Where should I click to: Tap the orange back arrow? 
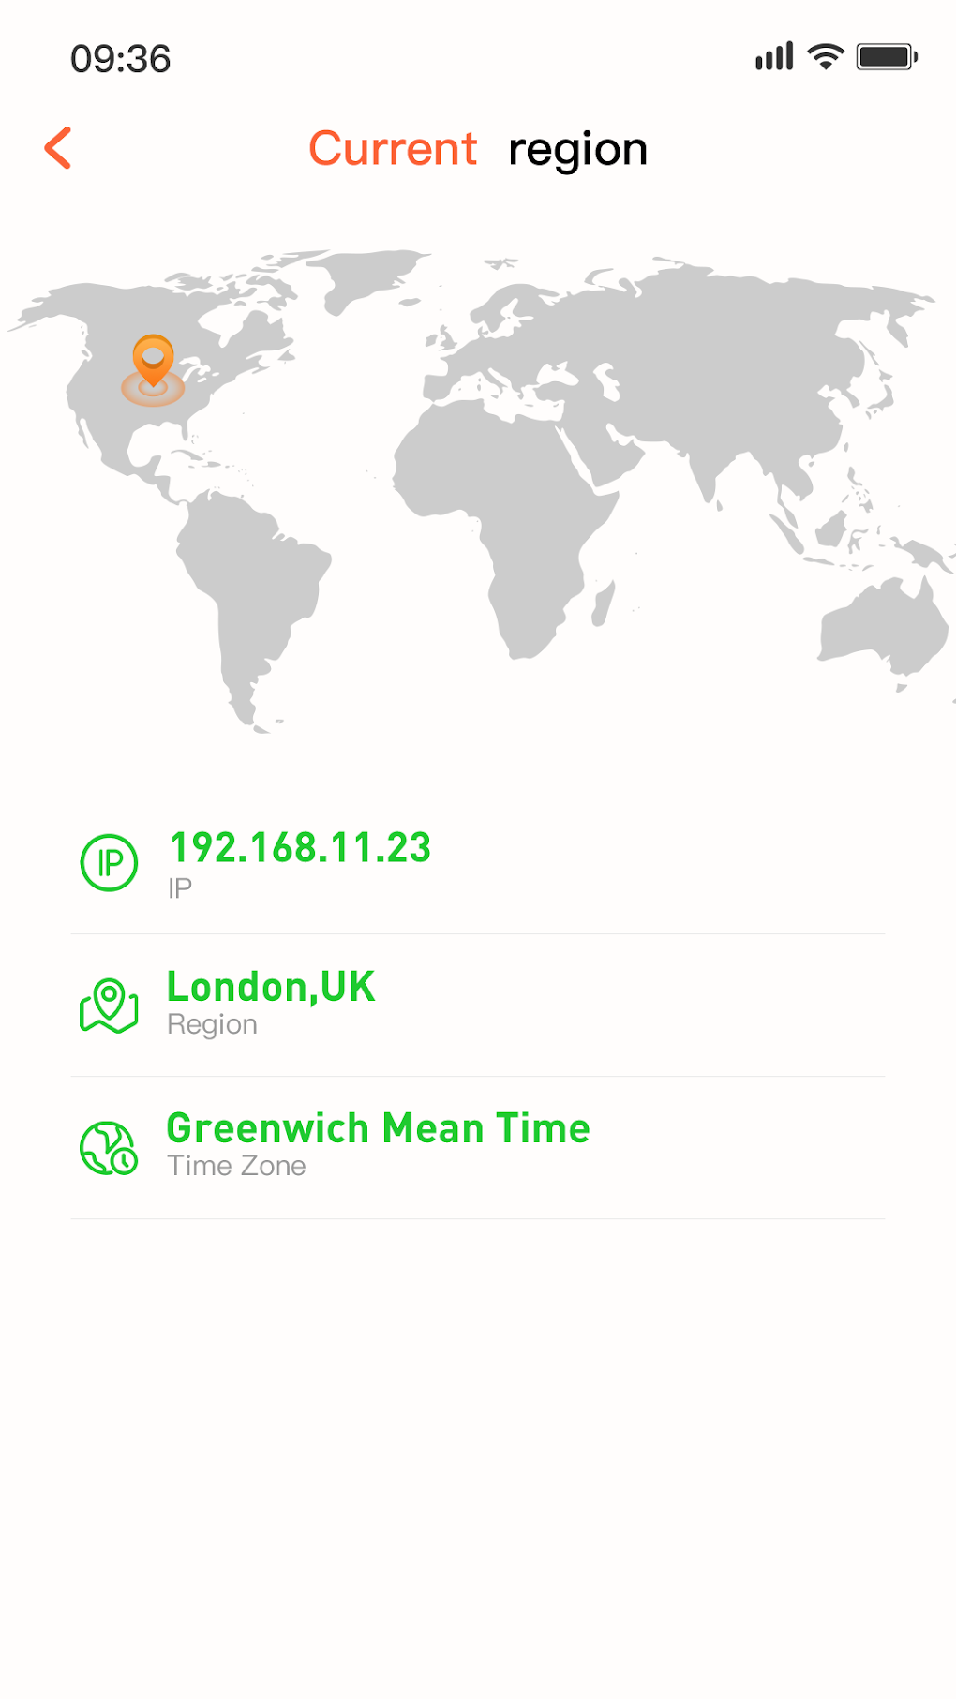click(x=58, y=148)
